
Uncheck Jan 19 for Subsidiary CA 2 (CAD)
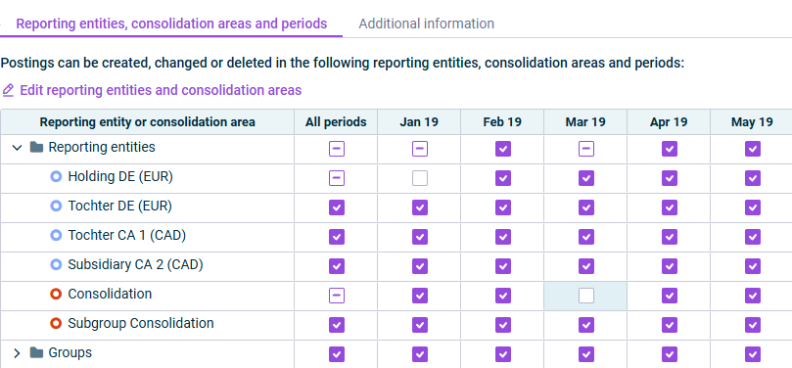point(420,266)
